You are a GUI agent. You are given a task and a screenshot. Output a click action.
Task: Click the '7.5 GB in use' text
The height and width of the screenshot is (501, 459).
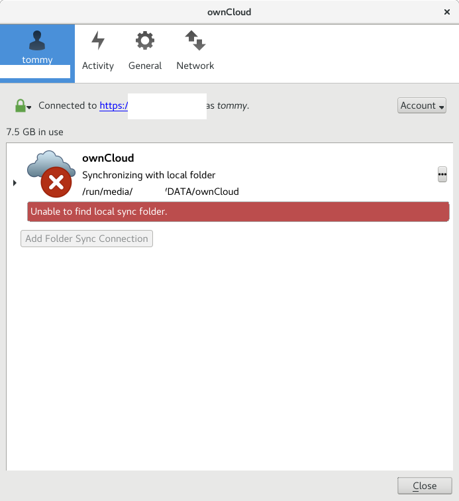tap(35, 132)
